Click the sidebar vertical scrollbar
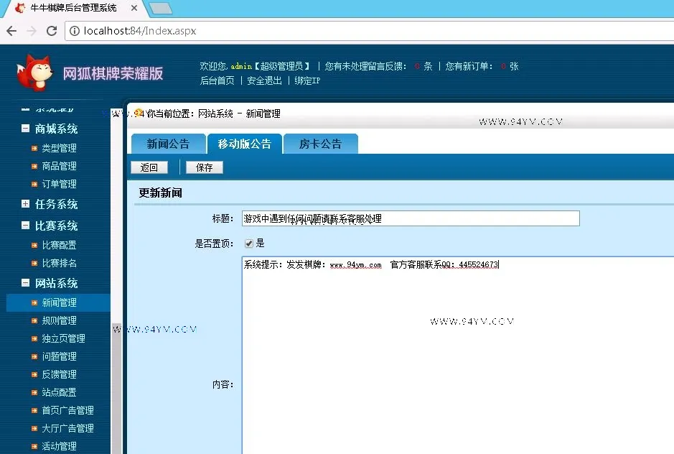Screen dimensions: 674x454 tap(116, 279)
